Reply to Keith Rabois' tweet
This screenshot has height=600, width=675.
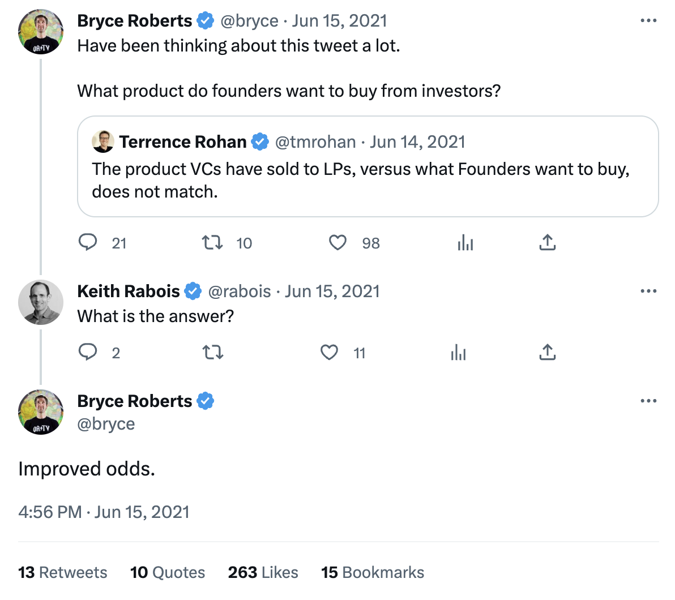88,353
